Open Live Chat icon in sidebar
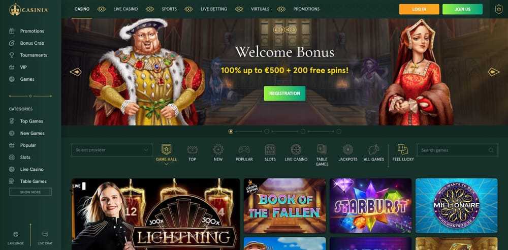This screenshot has width=508, height=250. [x=45, y=234]
